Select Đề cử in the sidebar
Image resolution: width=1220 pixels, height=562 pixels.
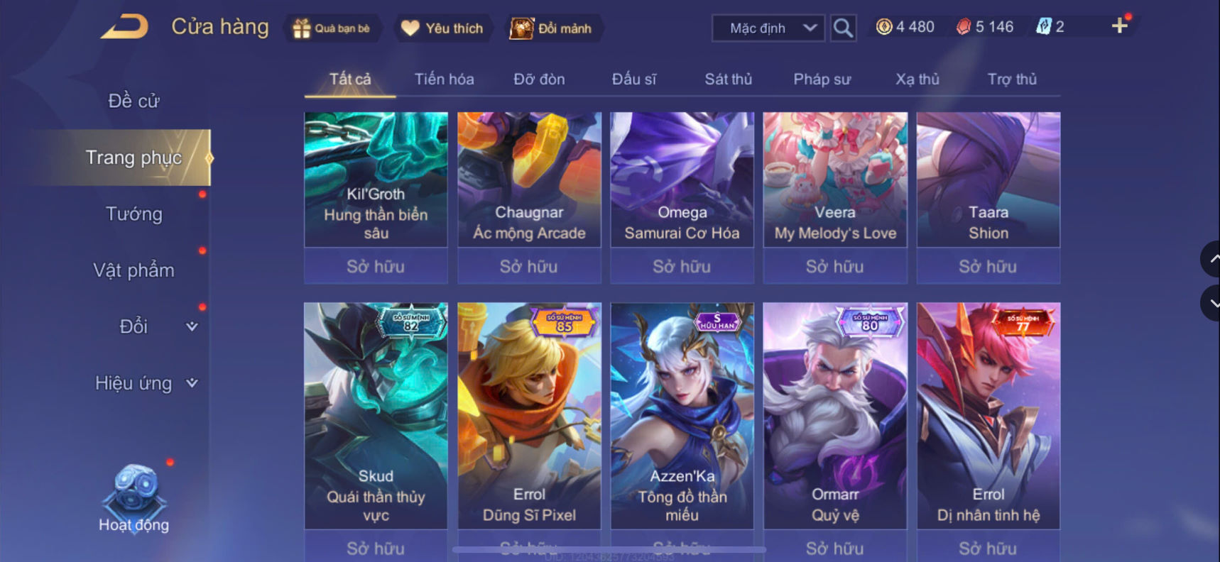click(x=134, y=101)
